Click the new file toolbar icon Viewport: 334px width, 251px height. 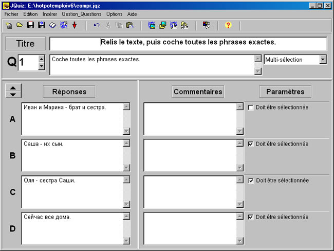pyautogui.click(x=9, y=25)
